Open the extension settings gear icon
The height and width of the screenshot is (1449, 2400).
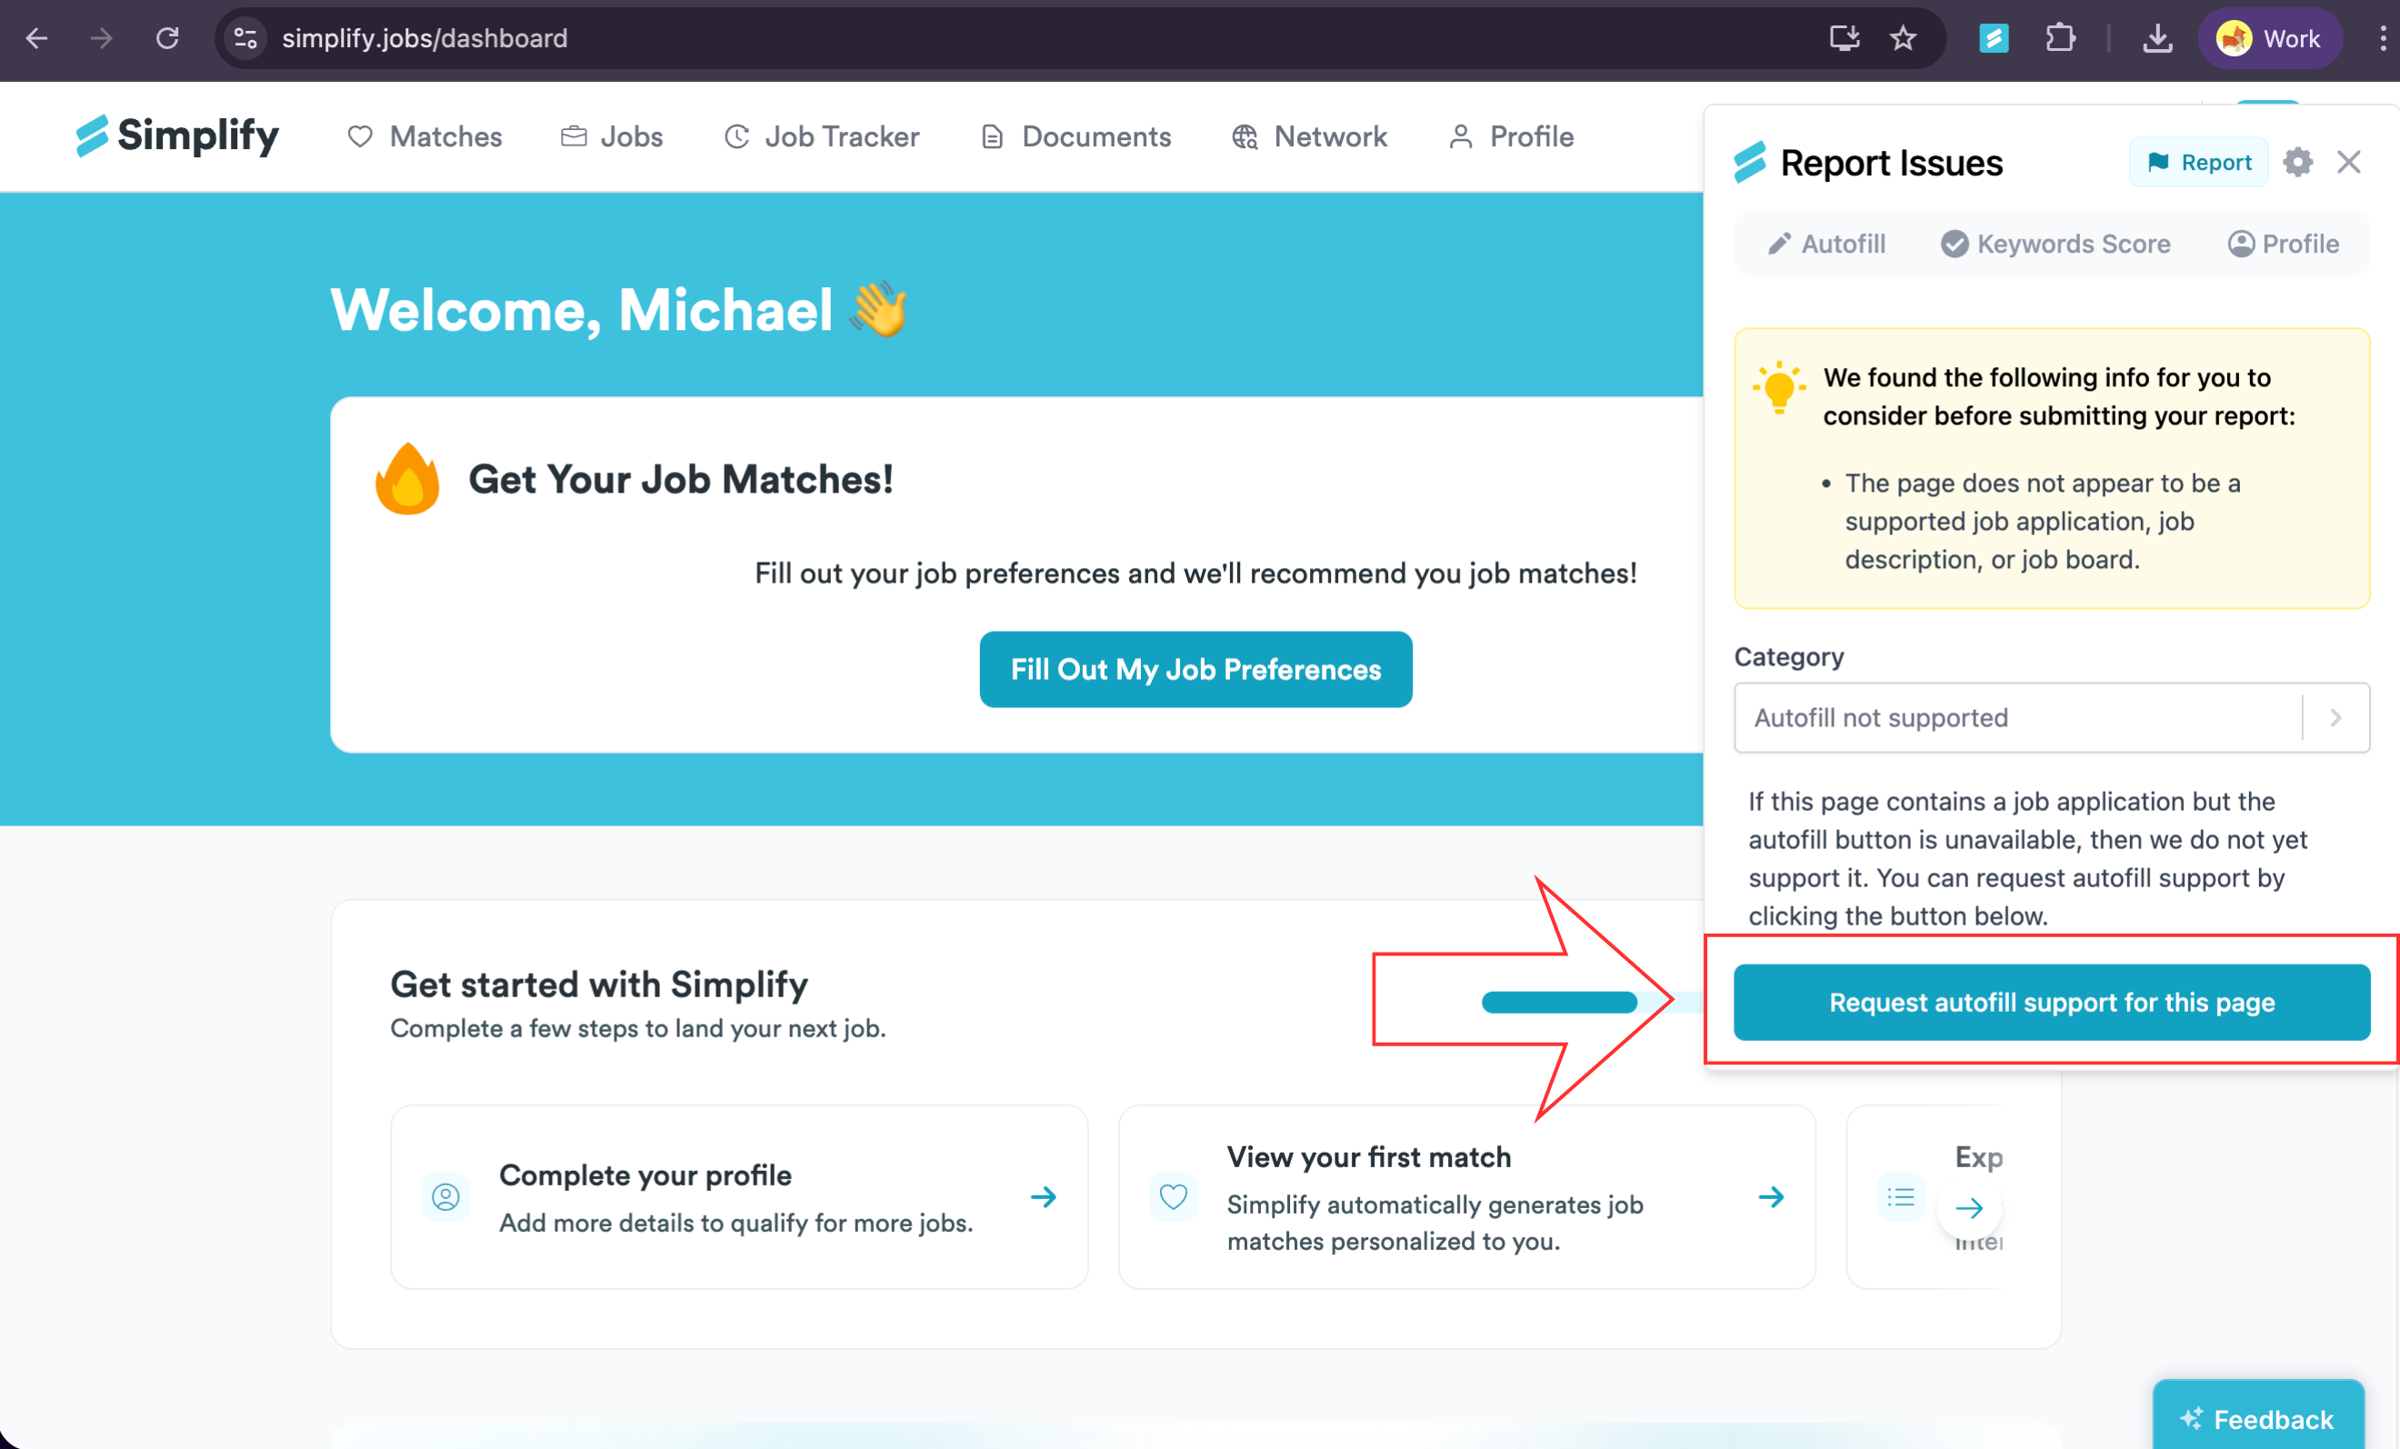point(2298,163)
